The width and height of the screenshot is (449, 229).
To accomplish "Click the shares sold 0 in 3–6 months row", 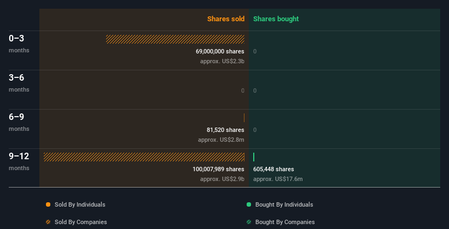I will click(243, 91).
